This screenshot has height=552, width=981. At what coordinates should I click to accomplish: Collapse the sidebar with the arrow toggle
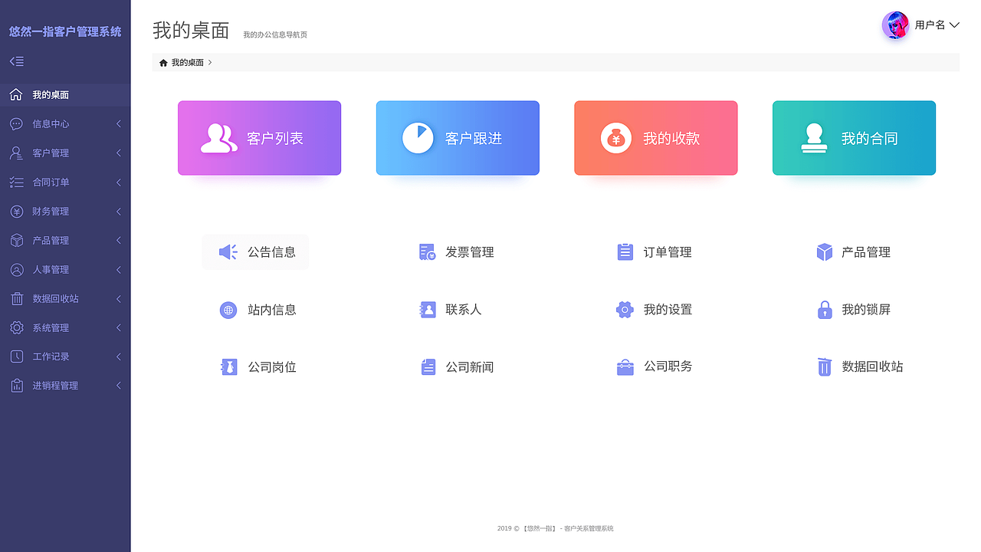coord(16,61)
